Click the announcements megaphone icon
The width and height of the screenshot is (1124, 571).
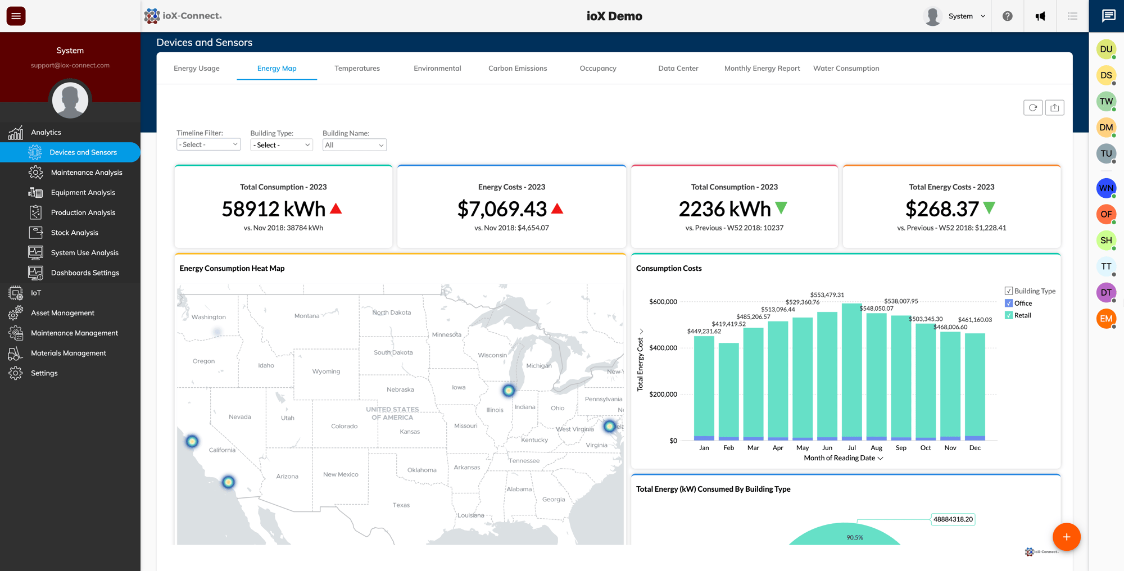[1040, 16]
